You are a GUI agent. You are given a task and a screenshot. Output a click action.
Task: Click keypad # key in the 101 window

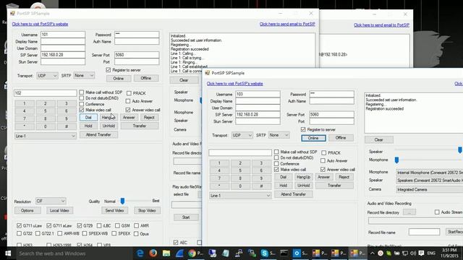click(67, 126)
